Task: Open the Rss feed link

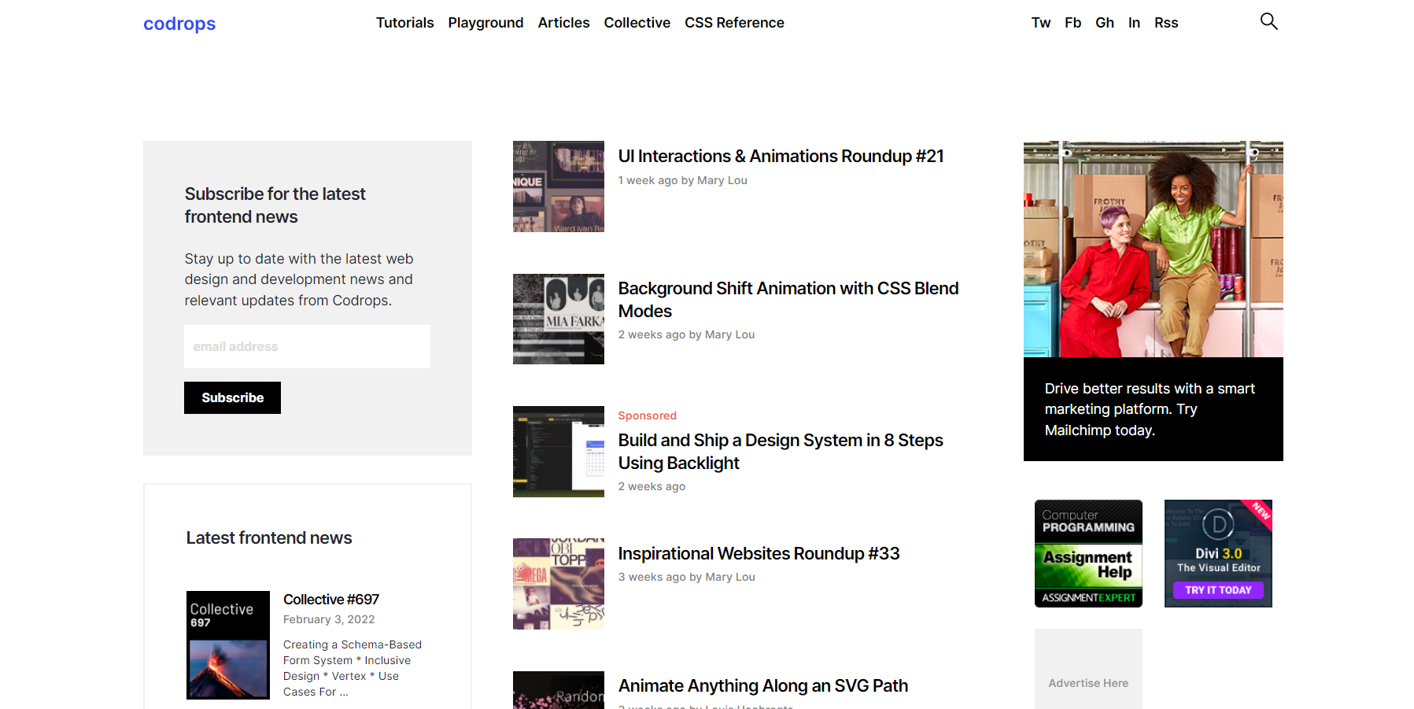Action: click(x=1166, y=23)
